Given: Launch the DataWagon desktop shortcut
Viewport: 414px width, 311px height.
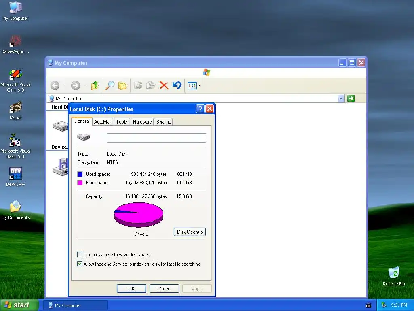Looking at the screenshot, I should (15, 45).
